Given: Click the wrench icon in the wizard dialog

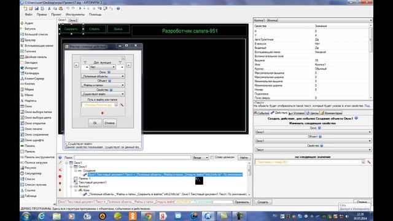Looking at the screenshot, I should pyautogui.click(x=122, y=105).
